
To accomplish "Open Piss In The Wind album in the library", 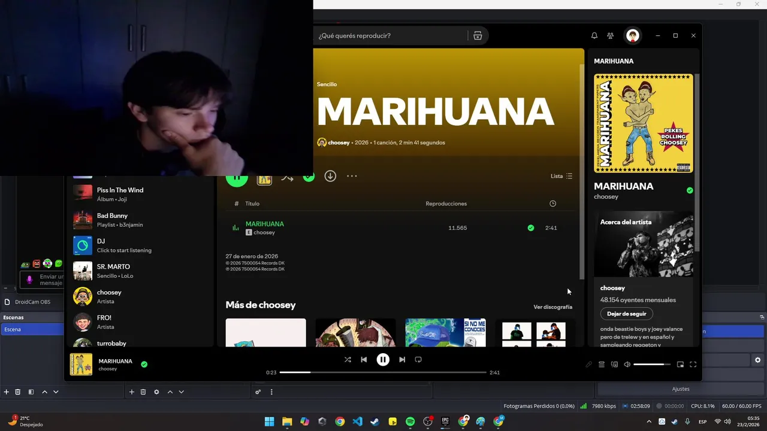I will click(140, 195).
